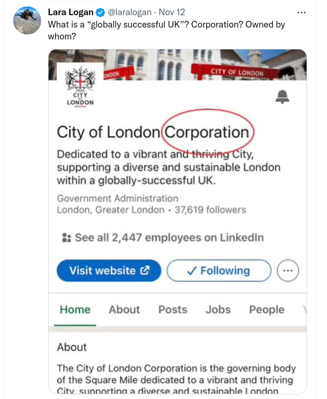Open Lara Logan's profile avatar
The height and width of the screenshot is (399, 327).
(x=27, y=20)
